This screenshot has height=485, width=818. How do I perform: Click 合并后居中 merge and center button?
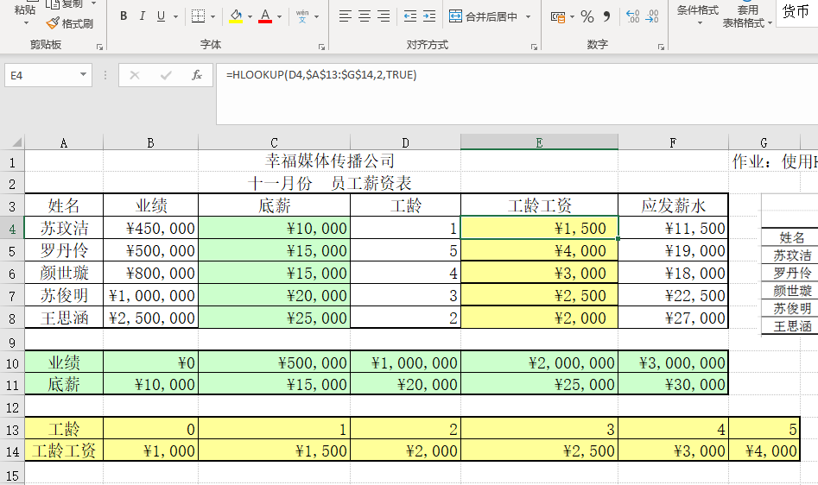click(483, 16)
